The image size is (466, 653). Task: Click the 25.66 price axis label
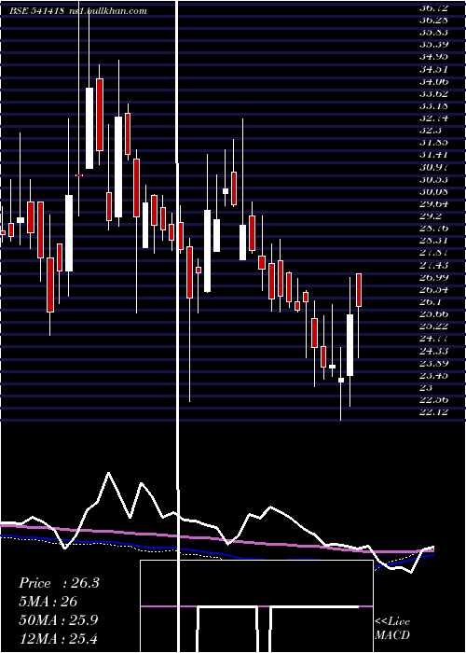[434, 314]
